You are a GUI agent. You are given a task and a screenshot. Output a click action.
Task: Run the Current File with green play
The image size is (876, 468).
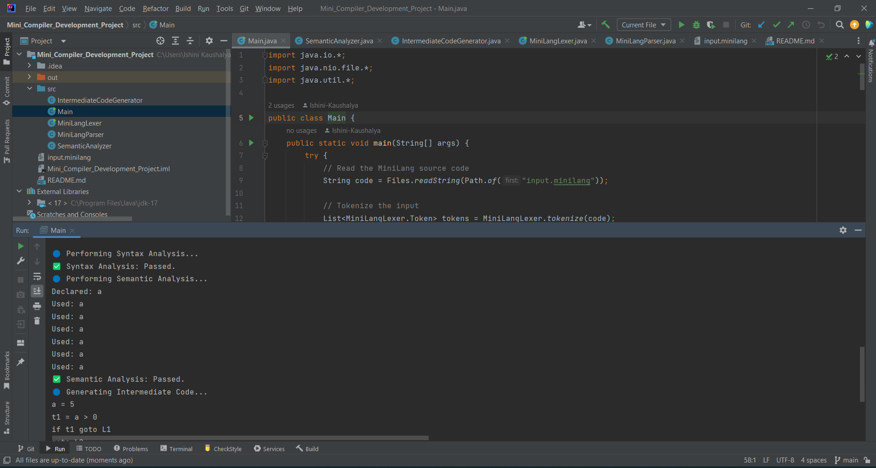[681, 25]
